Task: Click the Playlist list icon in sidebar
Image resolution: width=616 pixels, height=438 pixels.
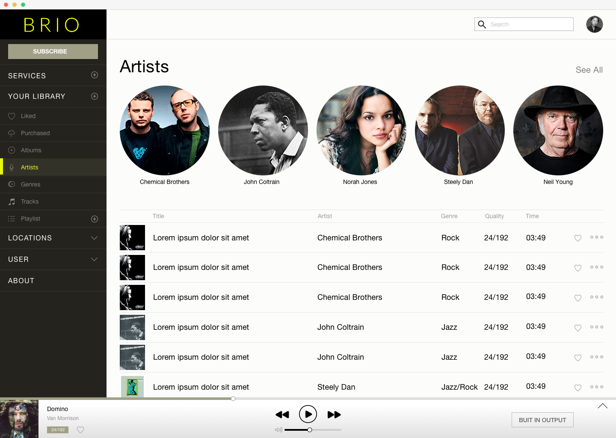Action: (12, 219)
